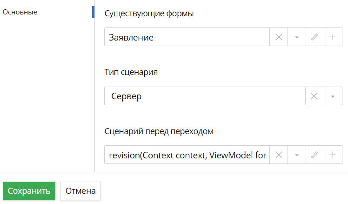Click the blue active marker beside Основные
The height and width of the screenshot is (204, 348).
click(x=93, y=12)
